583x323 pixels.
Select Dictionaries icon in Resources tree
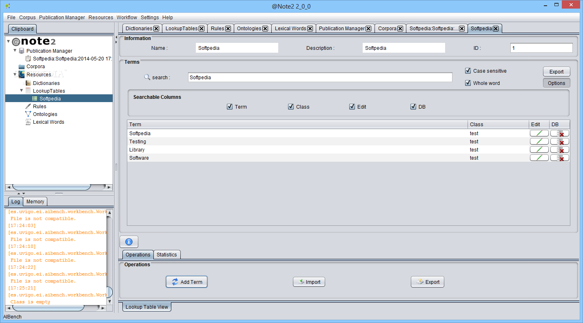tap(28, 83)
